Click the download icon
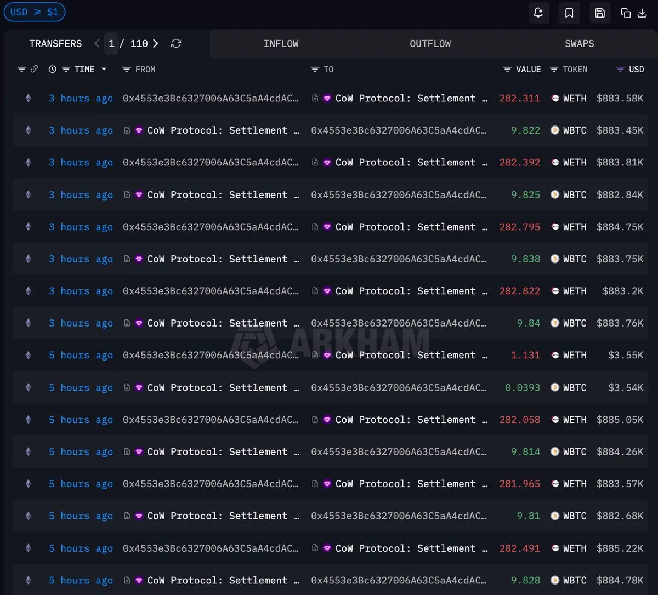The image size is (658, 595). pyautogui.click(x=642, y=13)
